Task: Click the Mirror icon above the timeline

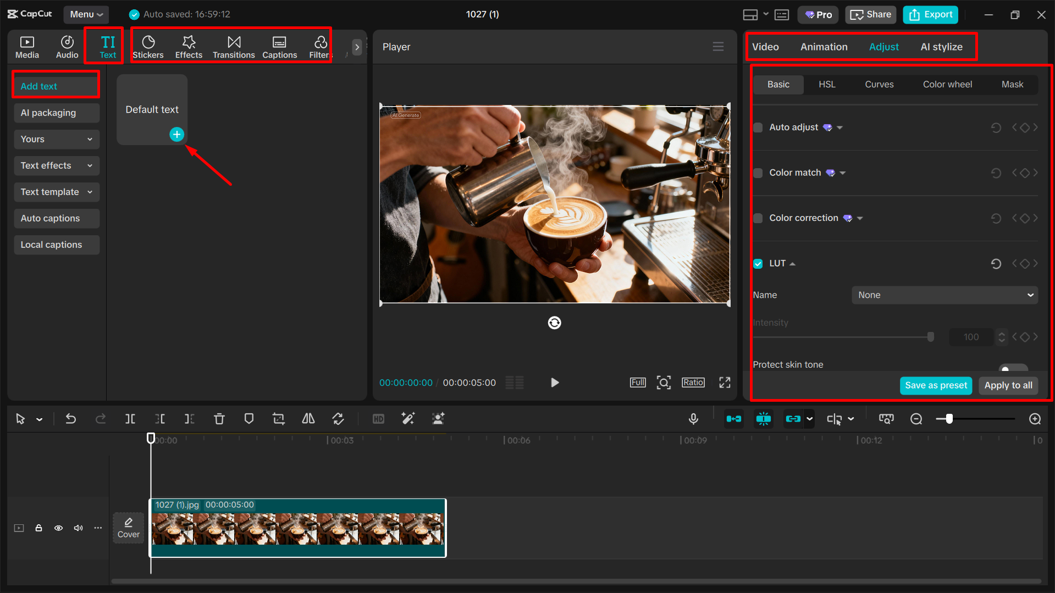Action: (308, 418)
